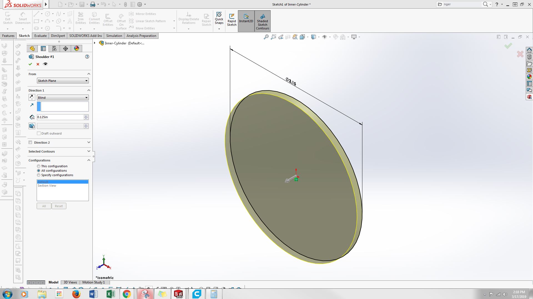Collapse the Direction 1 section
The height and width of the screenshot is (299, 533).
[x=89, y=90]
